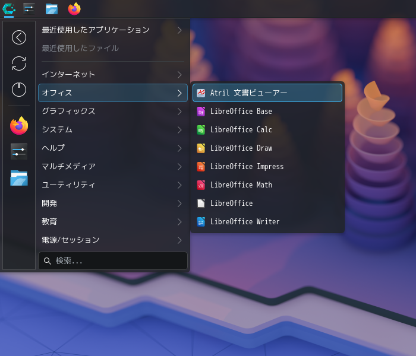Click the plain LibreOffice start center icon
This screenshot has width=416, height=356.
201,204
